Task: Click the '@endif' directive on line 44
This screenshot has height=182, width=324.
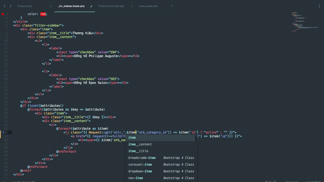Action: [26, 171]
